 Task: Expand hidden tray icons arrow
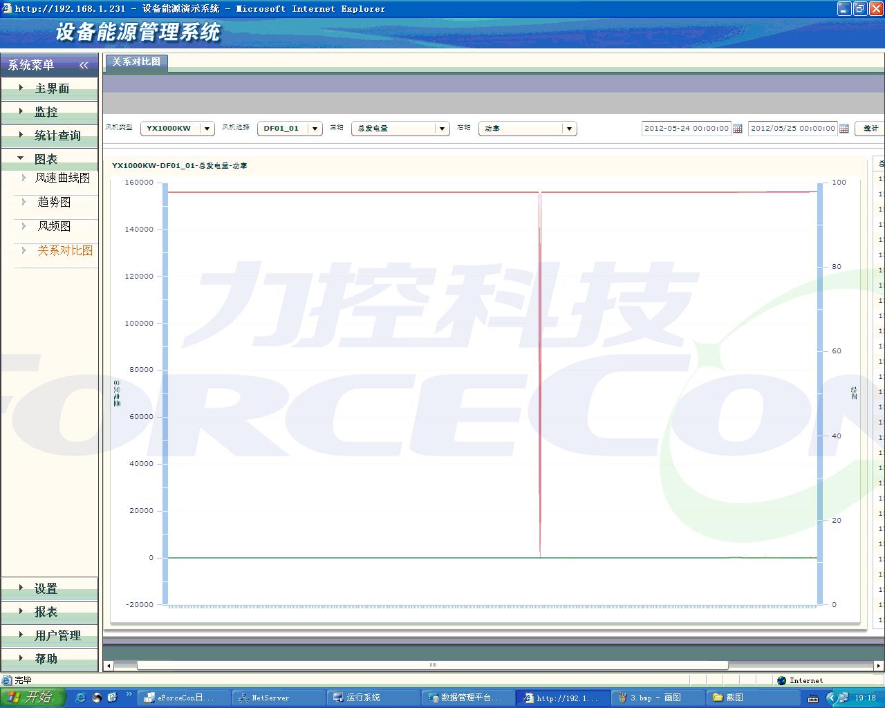coord(831,698)
